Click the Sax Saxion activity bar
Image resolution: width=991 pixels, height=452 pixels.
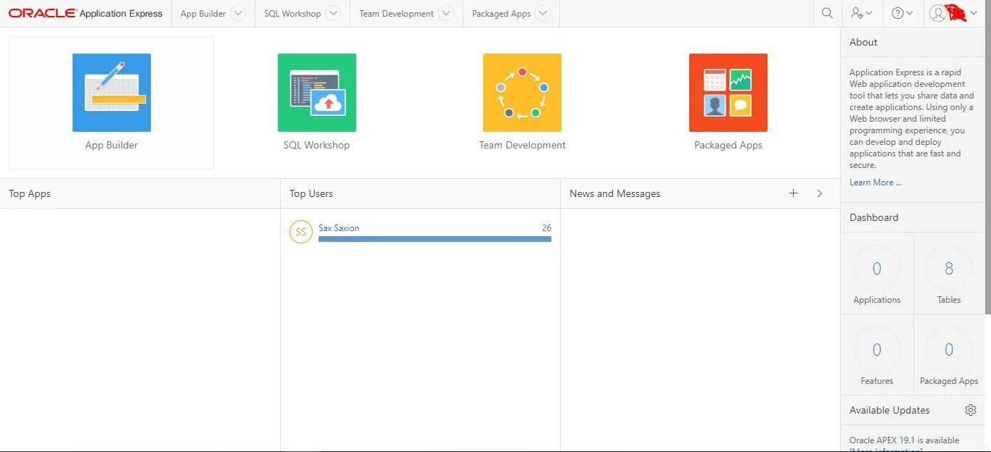pyautogui.click(x=435, y=239)
